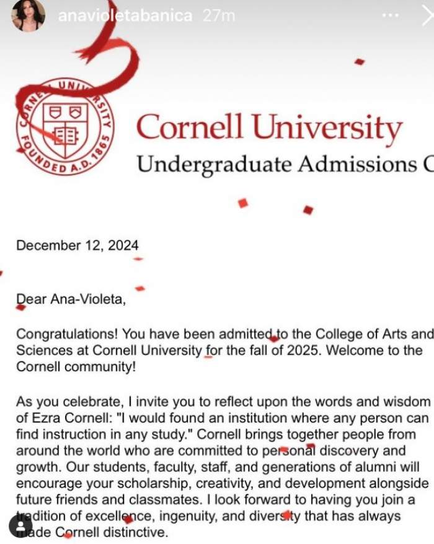Open the three-dot story options menu
Image resolution: width=434 pixels, height=544 pixels.
click(x=390, y=15)
